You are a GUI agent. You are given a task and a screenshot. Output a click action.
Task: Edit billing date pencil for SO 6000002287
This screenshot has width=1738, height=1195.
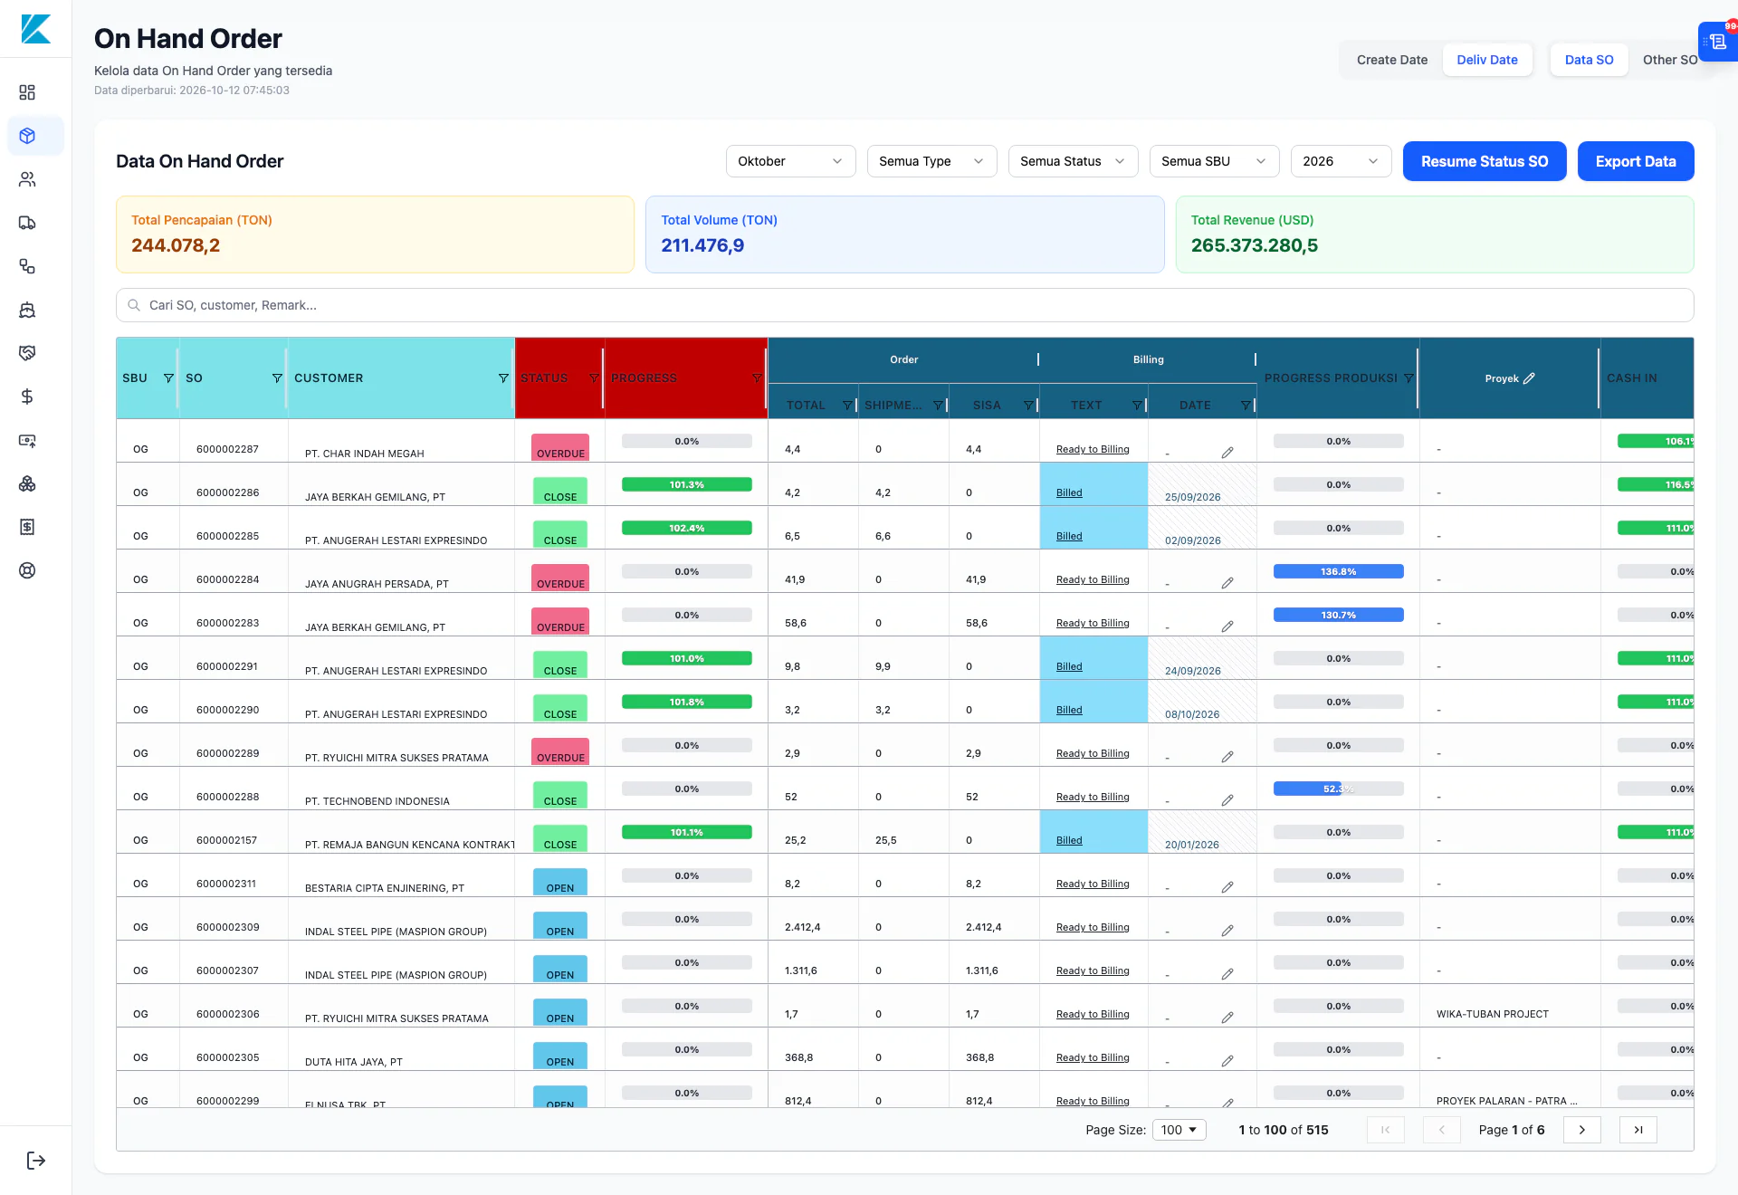pyautogui.click(x=1227, y=452)
